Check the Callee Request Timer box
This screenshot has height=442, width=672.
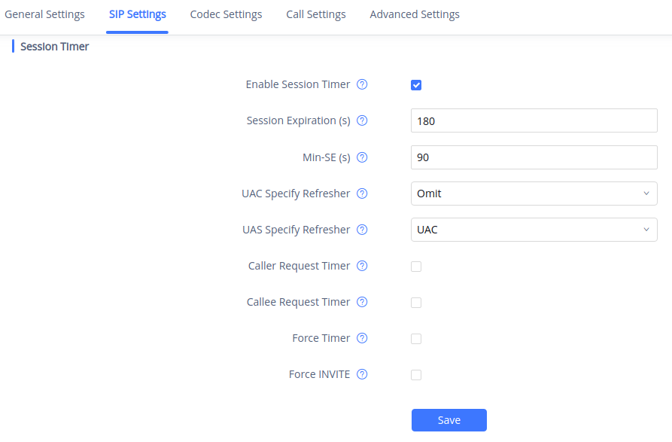click(416, 303)
